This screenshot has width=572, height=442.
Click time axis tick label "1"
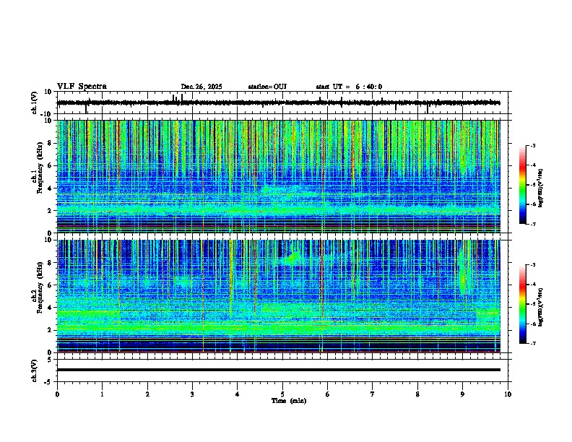coord(102,394)
